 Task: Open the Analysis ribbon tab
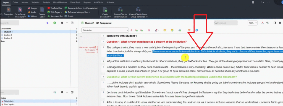pos(46,2)
